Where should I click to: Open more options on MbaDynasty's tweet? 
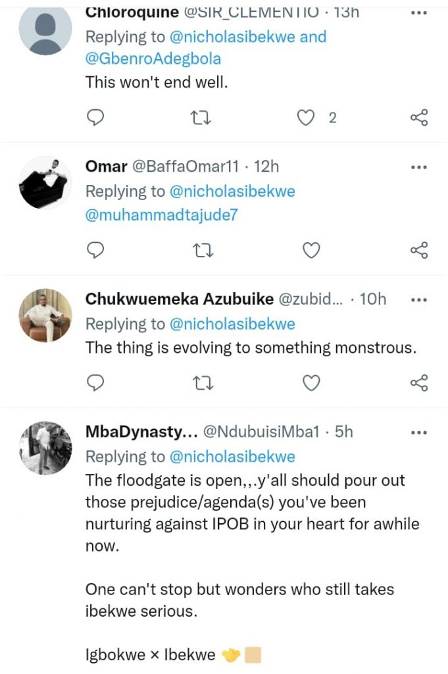[x=418, y=432]
